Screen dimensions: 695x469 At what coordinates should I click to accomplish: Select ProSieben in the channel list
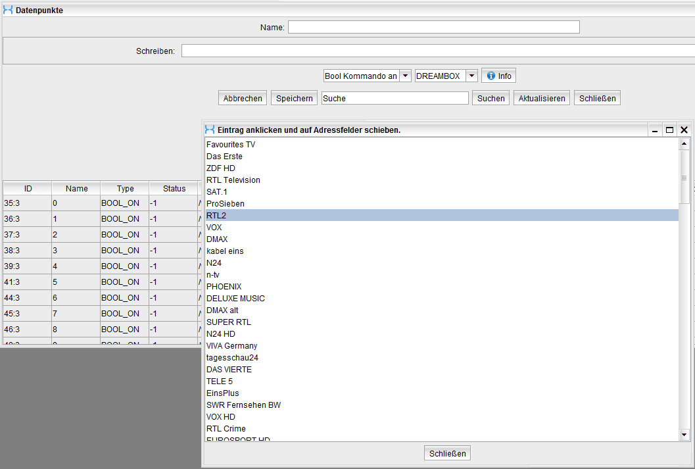225,204
